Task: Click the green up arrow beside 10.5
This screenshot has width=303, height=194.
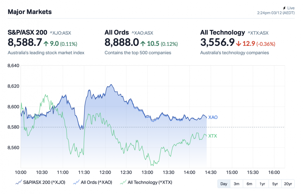Action: [143, 44]
